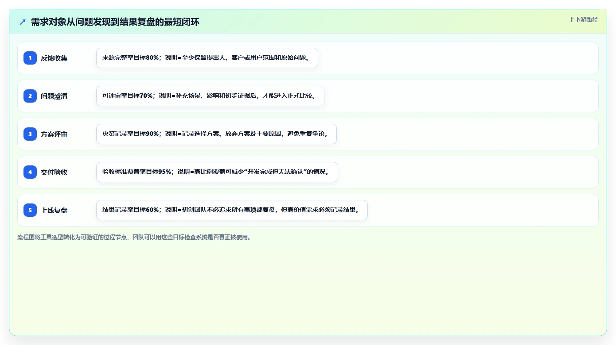Viewport: 616px width, 345px height.
Task: Click the 问题澄清 step label
Action: (54, 96)
